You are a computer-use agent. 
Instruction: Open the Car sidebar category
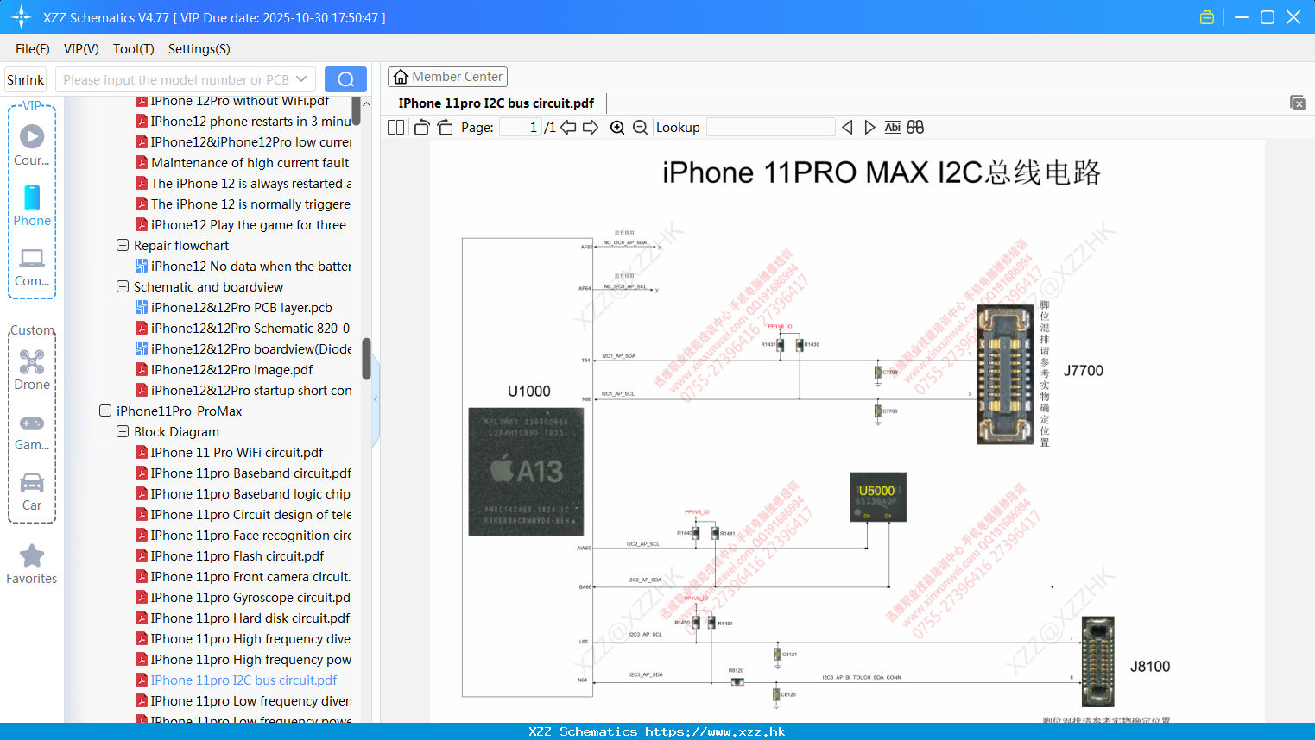coord(32,492)
